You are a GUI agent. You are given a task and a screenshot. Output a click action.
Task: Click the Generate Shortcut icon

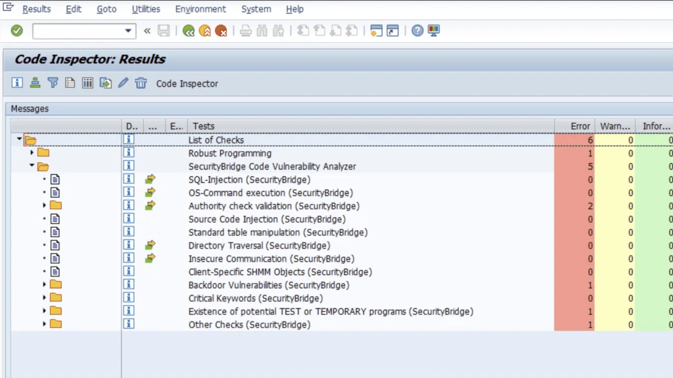(x=393, y=30)
